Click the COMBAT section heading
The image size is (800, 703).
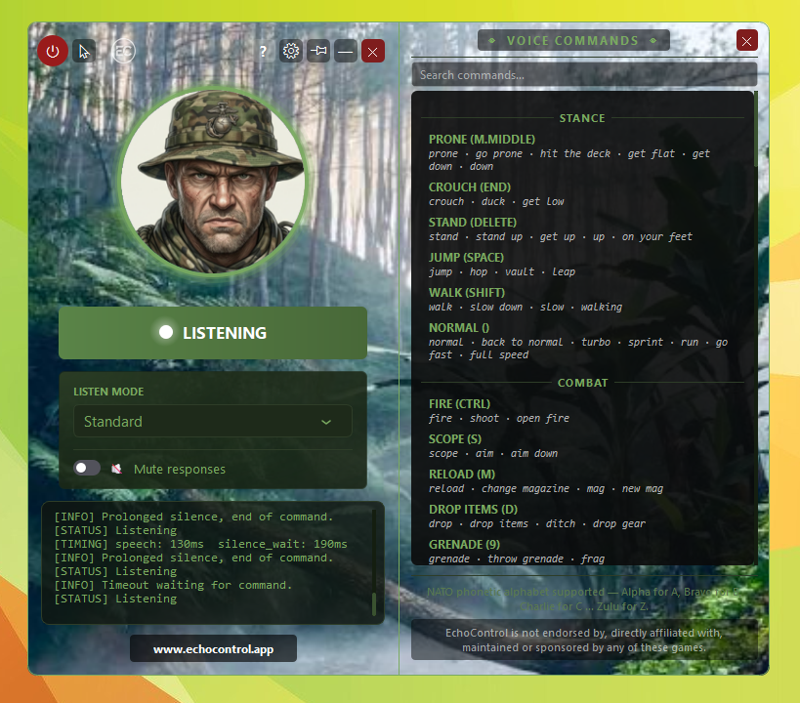tap(582, 383)
